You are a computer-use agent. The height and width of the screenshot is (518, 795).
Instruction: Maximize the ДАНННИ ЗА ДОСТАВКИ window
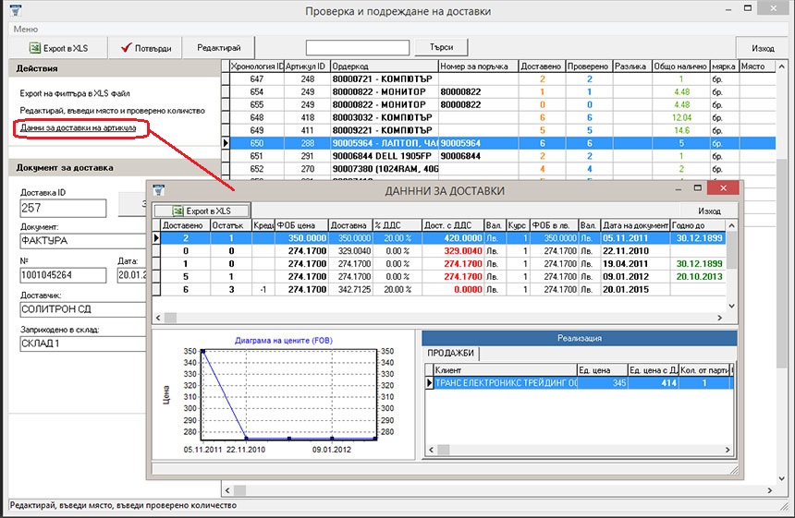pos(698,187)
